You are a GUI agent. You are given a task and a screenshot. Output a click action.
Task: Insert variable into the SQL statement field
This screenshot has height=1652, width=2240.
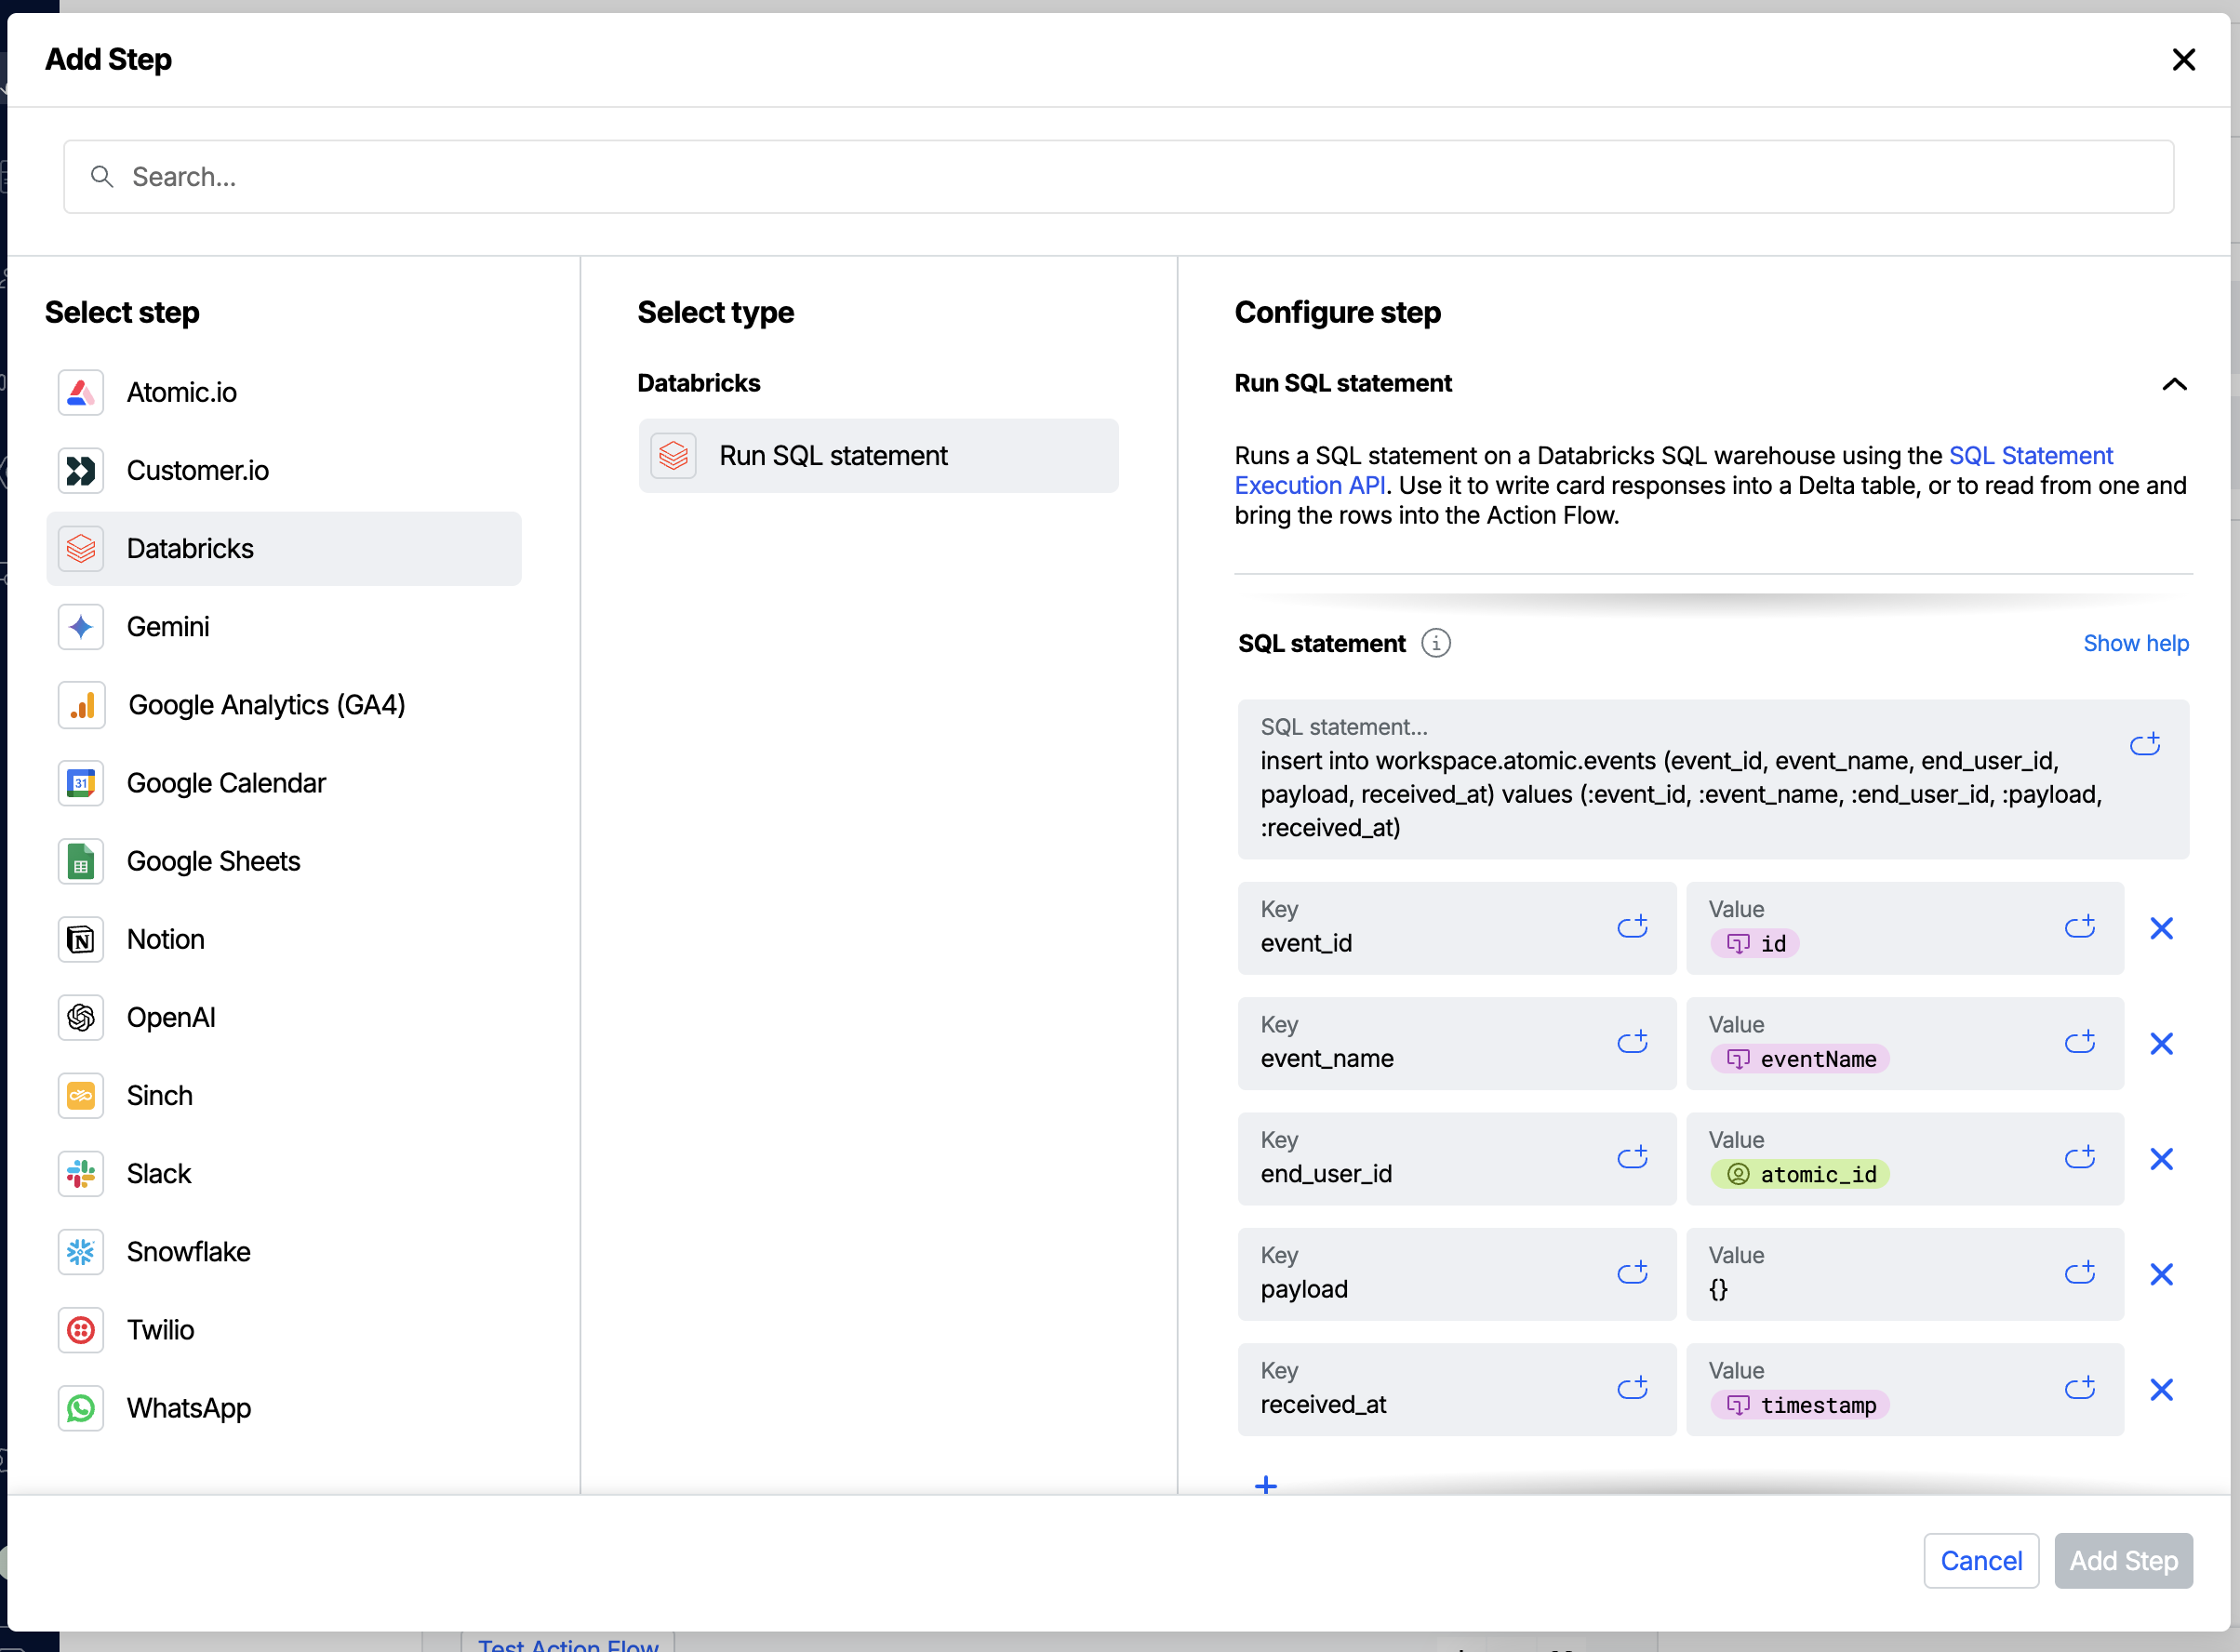[x=2145, y=744]
